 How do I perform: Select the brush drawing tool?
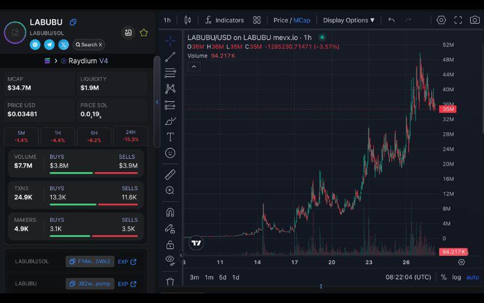[x=170, y=121]
